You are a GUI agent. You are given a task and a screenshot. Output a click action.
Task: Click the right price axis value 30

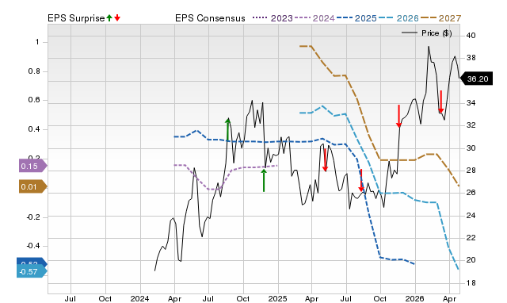(471, 148)
